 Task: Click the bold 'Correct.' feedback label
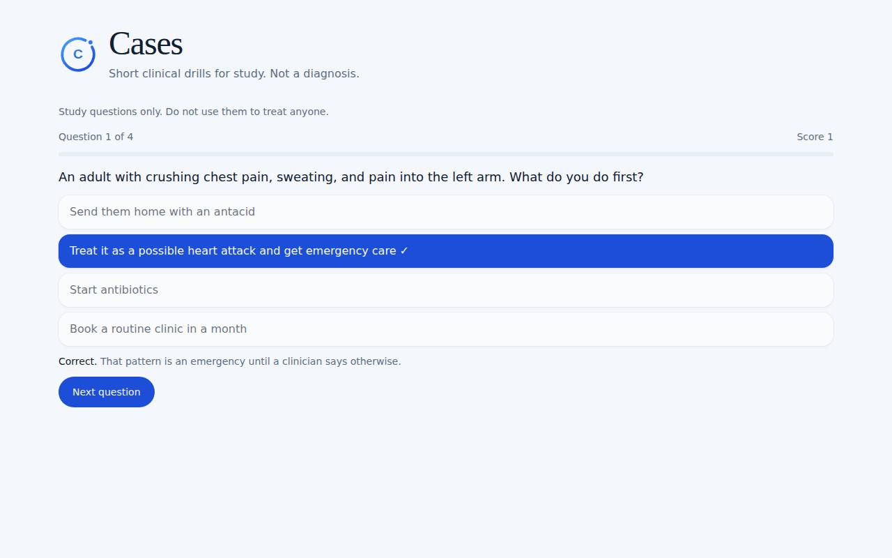coord(78,361)
